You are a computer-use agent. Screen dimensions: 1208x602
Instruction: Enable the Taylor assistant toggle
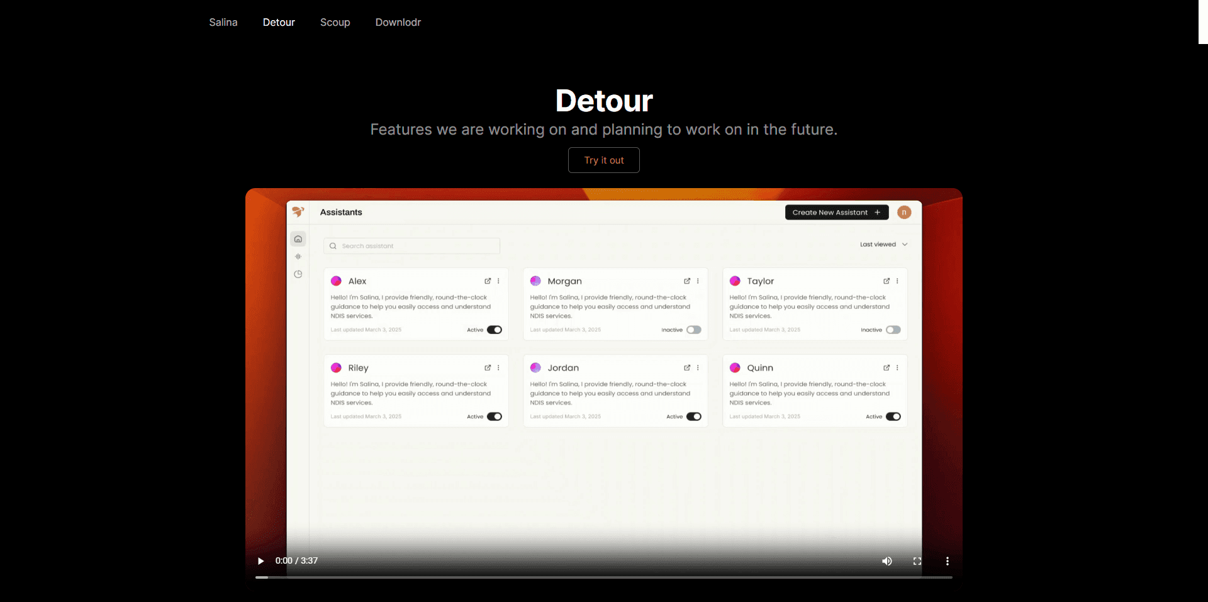pos(893,330)
